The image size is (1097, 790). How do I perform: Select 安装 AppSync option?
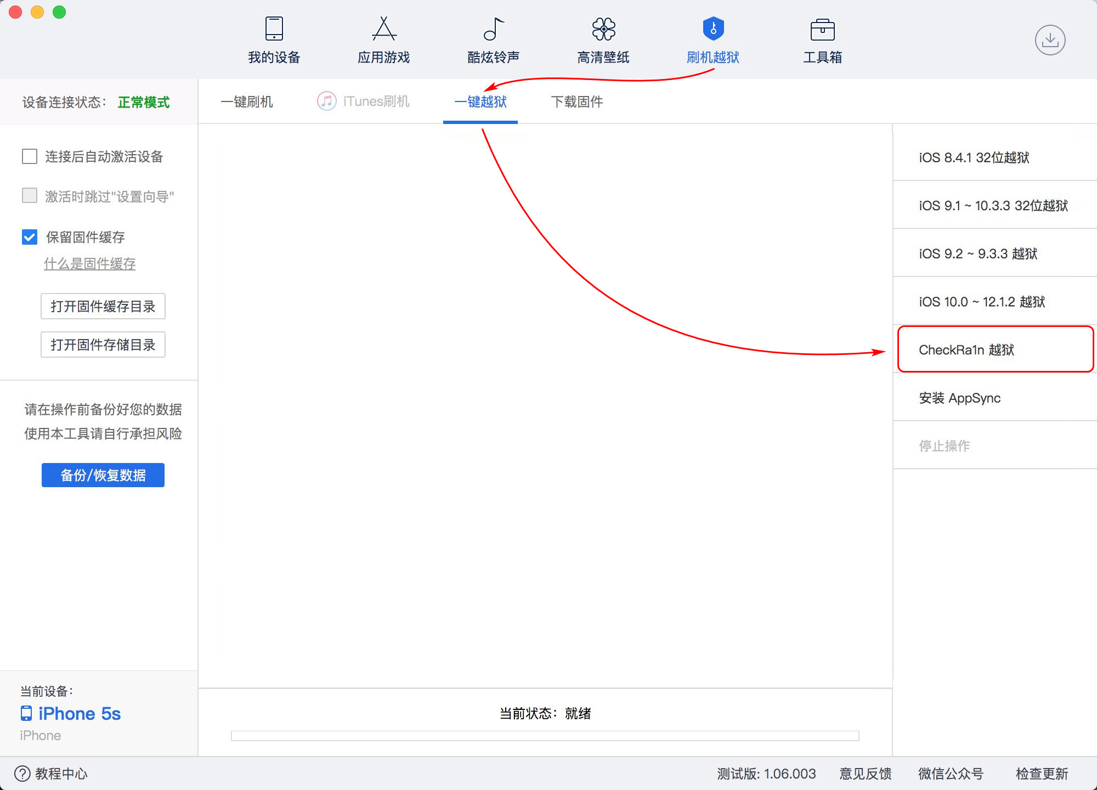point(995,398)
